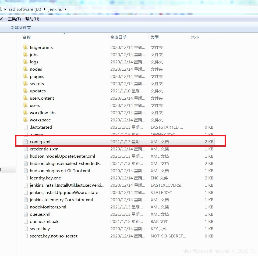Select the nodeMonitors.xml file name

(48, 207)
